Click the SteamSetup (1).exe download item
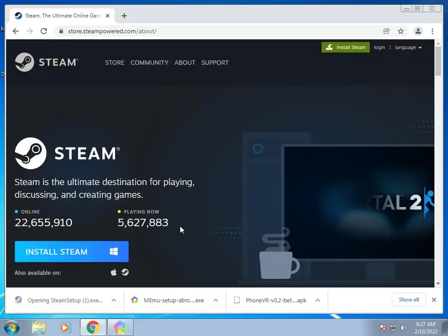Image resolution: width=448 pixels, height=336 pixels. click(60, 300)
